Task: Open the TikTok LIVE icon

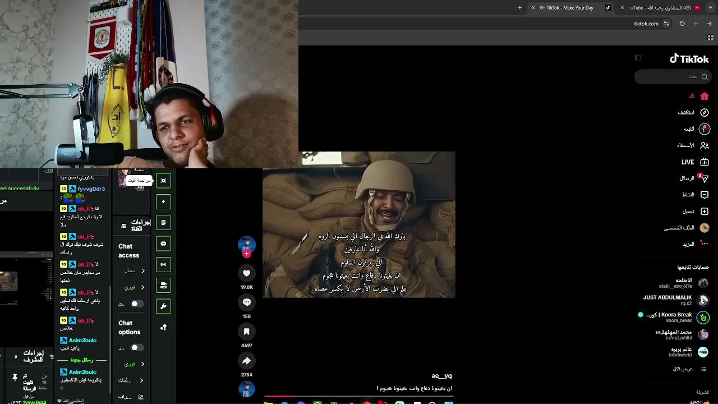Action: (x=705, y=162)
